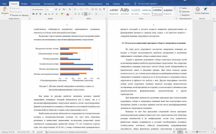216x134 pixels.
Task: Toggle subscript formatting
Action: (49, 14)
